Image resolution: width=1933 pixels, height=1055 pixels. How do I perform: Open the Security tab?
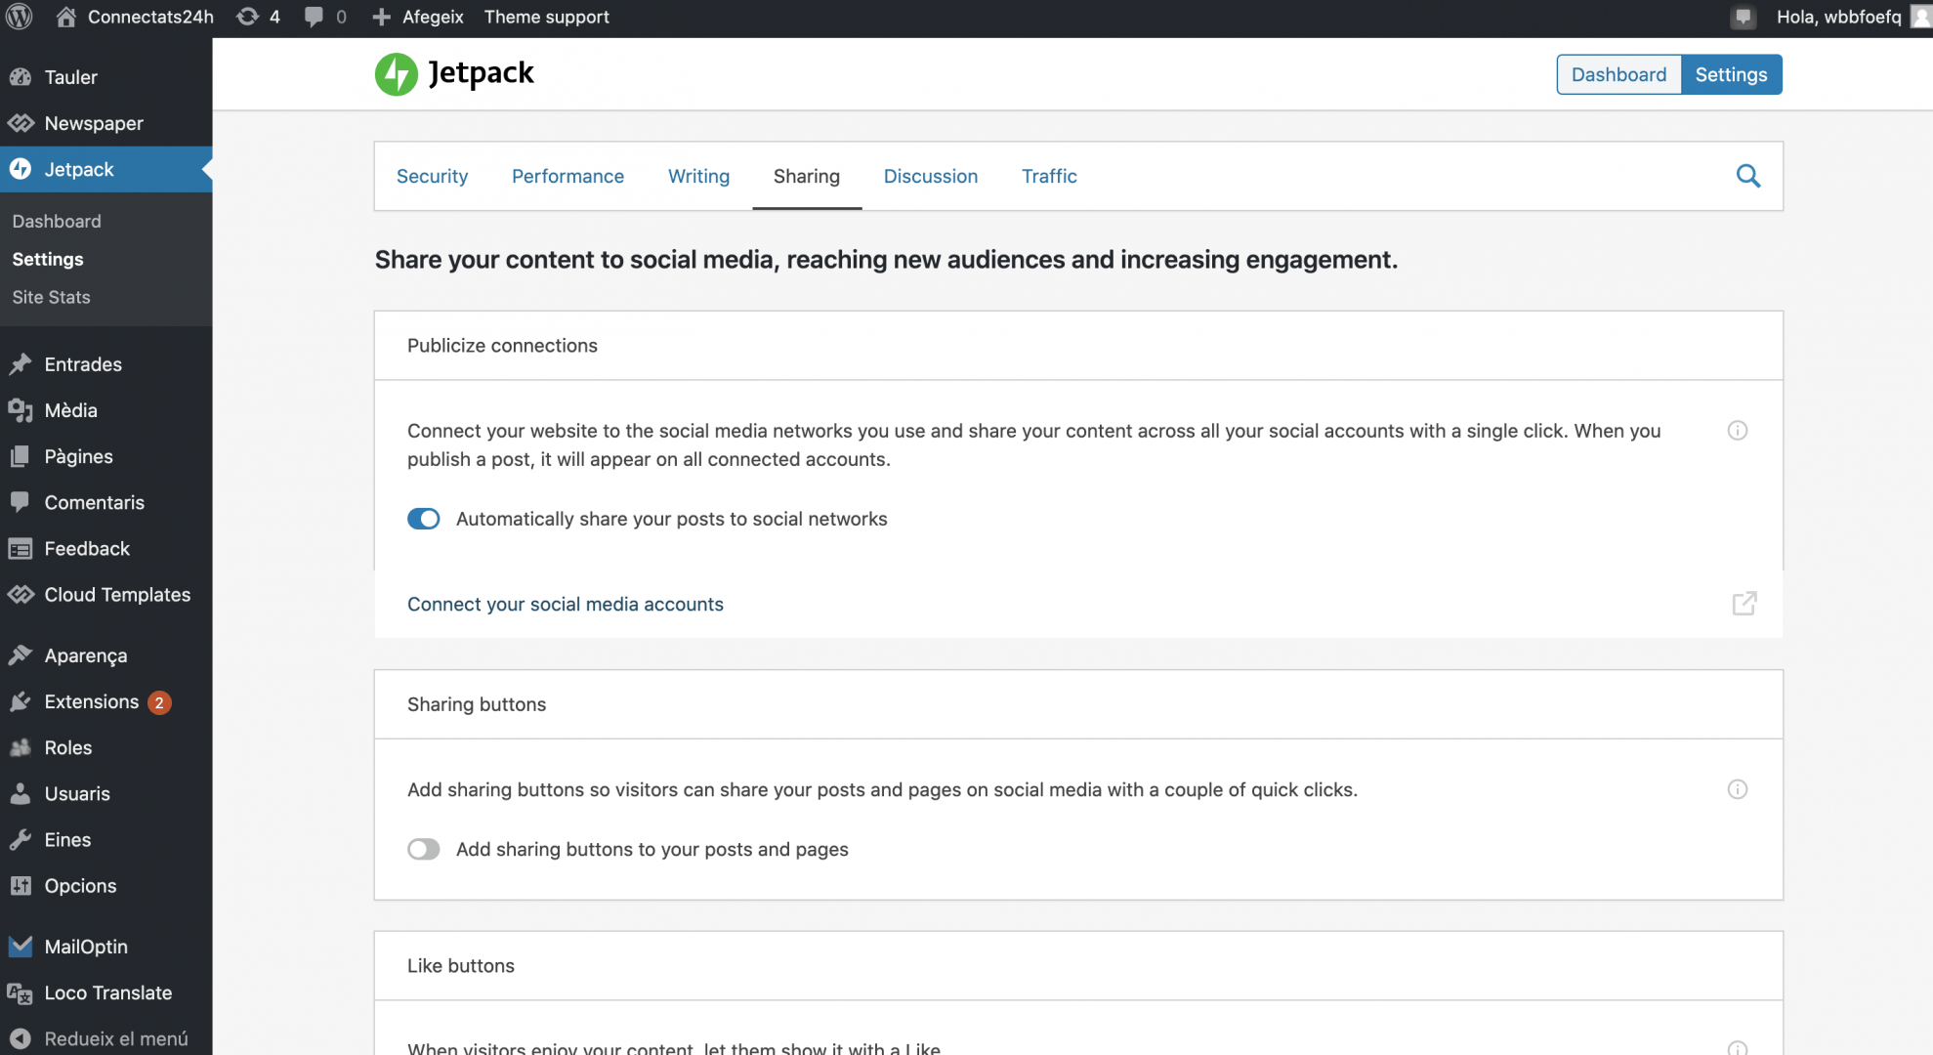pos(432,176)
